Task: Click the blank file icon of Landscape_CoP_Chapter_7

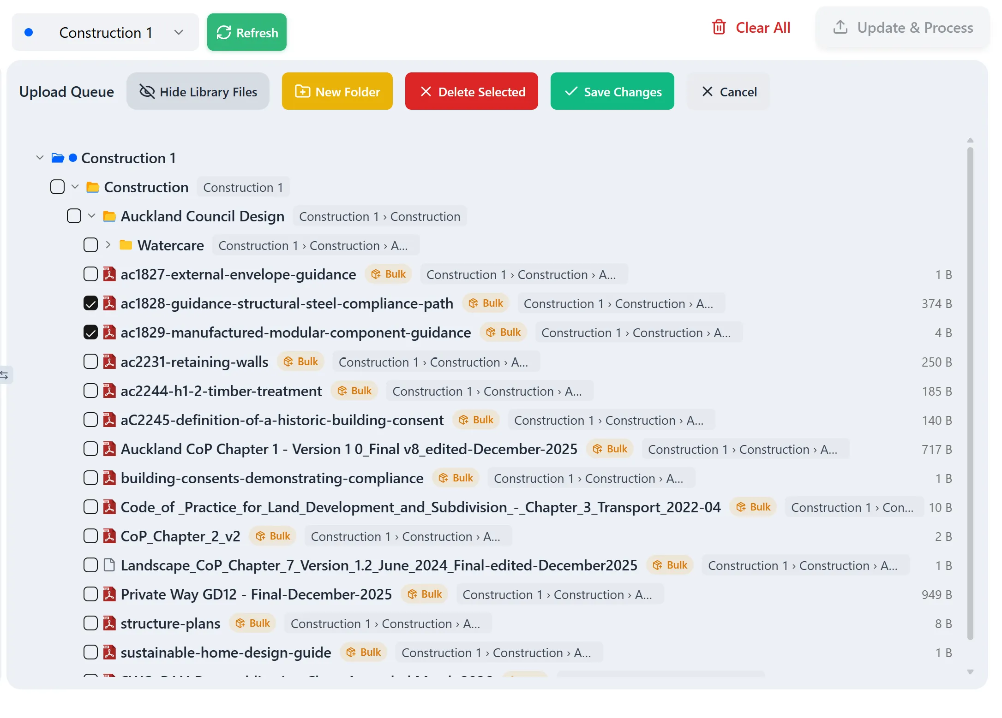Action: (x=109, y=565)
